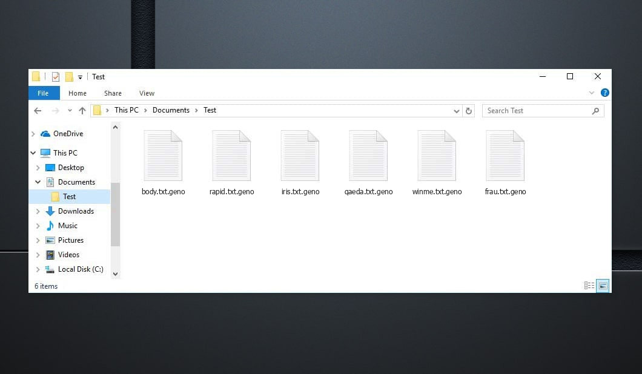Click the navigation pane scroll up arrow
This screenshot has width=642, height=374.
point(116,127)
